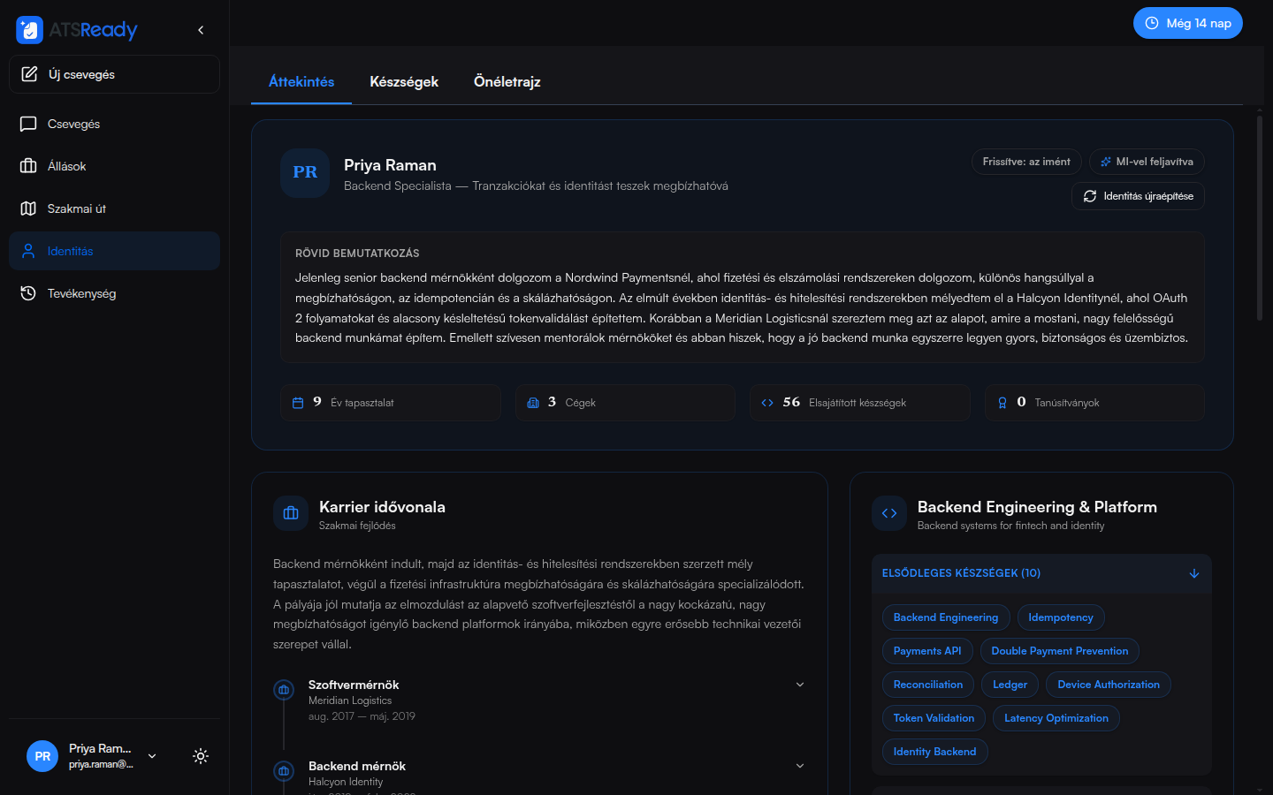Click the Backend mérnök timeline marker icon
The width and height of the screenshot is (1273, 795).
click(284, 771)
